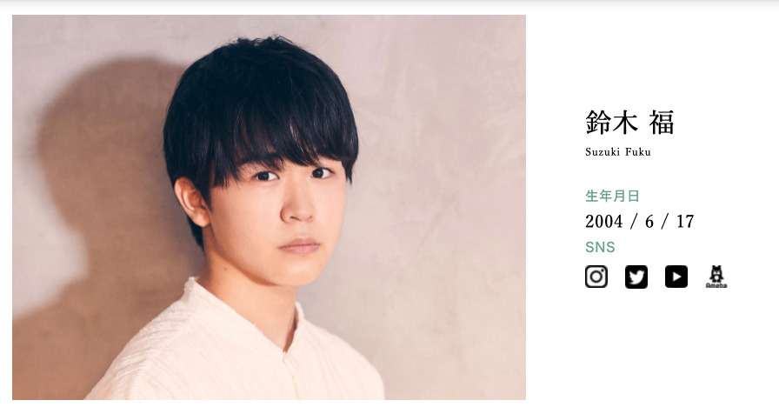This screenshot has height=407, width=779.
Task: Click the given name kanji 福
Action: (x=662, y=123)
